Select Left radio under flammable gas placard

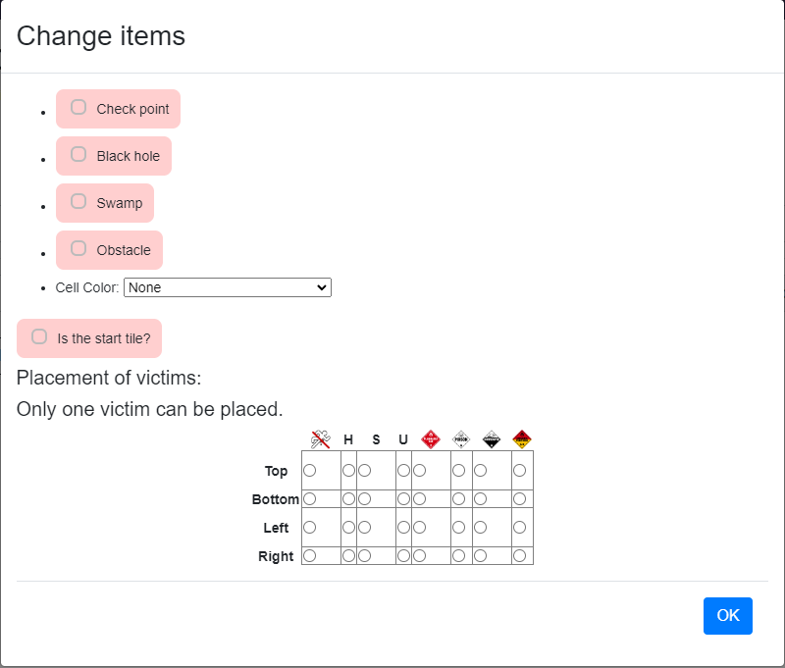419,528
